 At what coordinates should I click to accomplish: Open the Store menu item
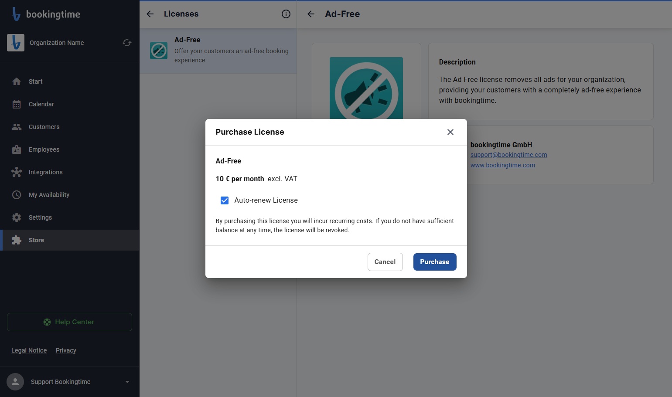coord(70,240)
